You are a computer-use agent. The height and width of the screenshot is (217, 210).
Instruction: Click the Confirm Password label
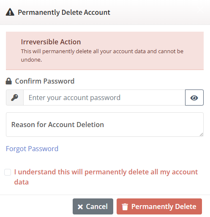click(x=45, y=81)
